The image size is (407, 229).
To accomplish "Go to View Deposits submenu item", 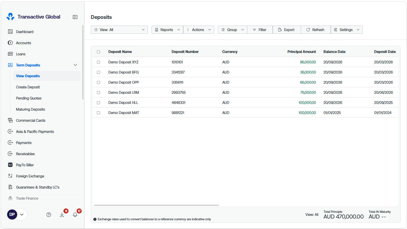I will point(47,76).
